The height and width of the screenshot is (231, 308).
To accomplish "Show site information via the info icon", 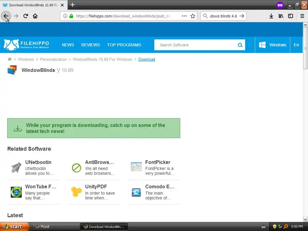I will coord(65,16).
